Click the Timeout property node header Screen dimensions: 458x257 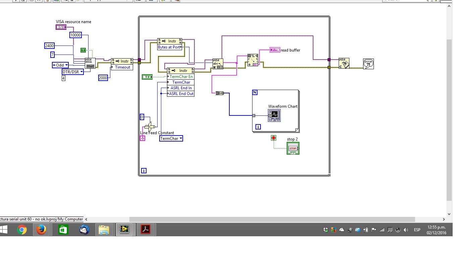coord(122,61)
